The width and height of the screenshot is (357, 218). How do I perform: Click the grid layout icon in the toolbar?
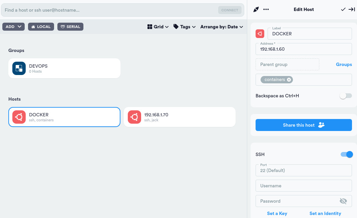[149, 26]
